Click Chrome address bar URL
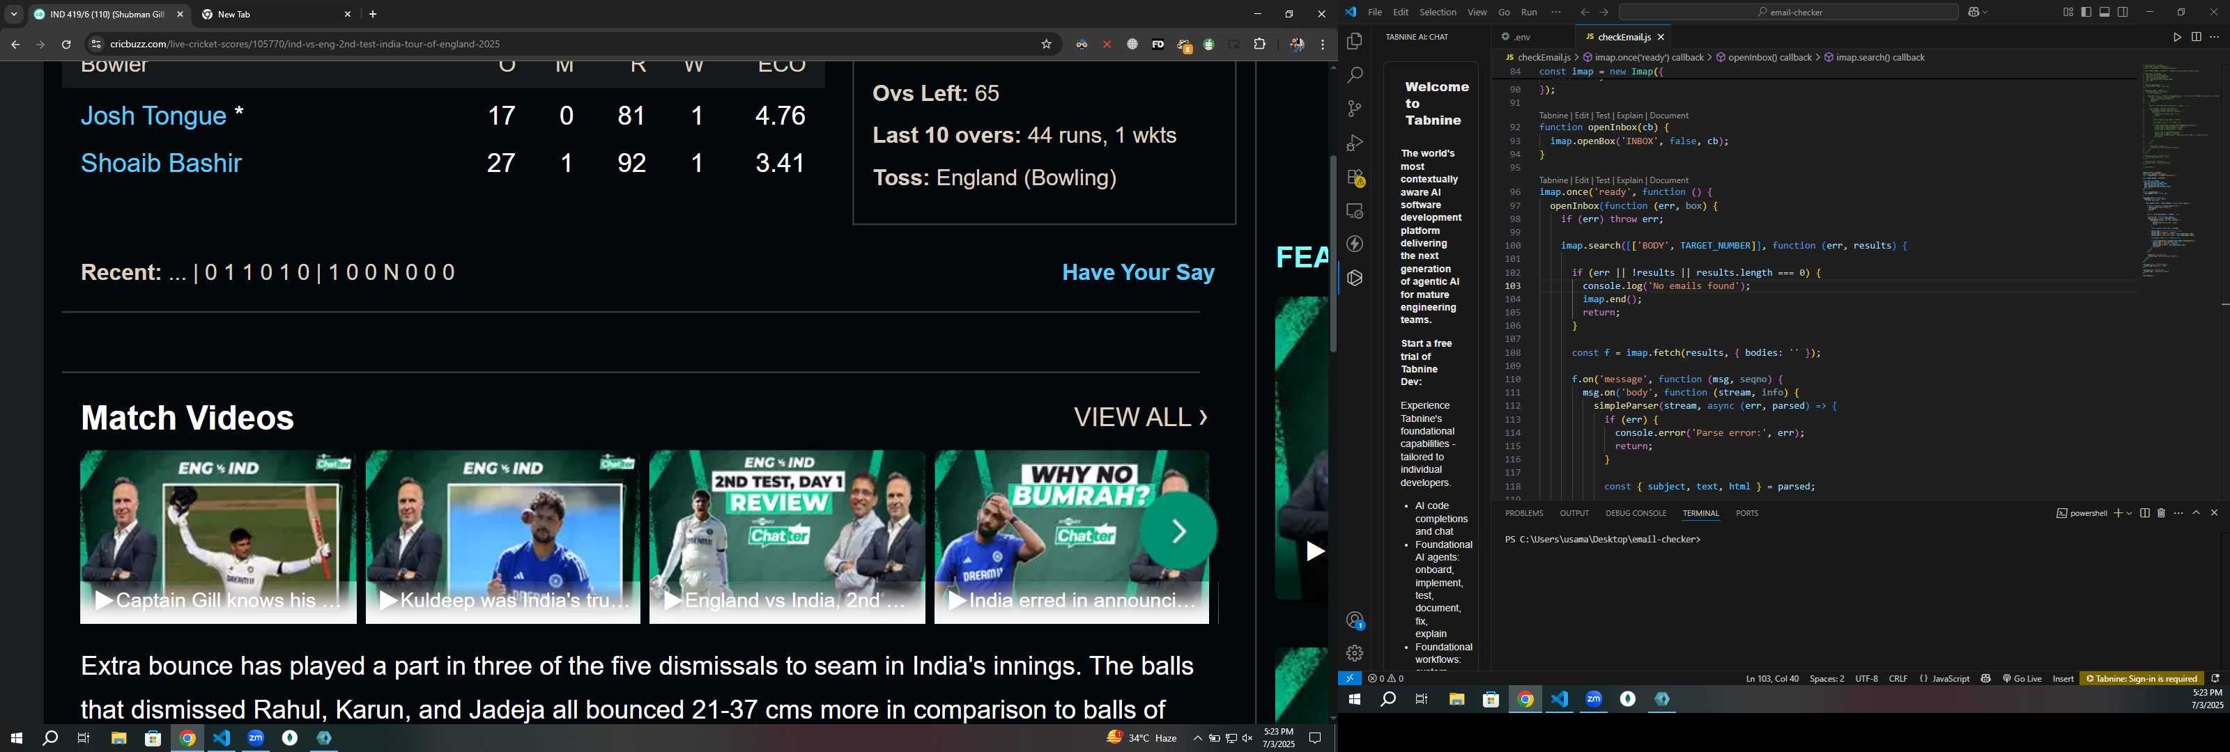Viewport: 2230px width, 752px height. tap(305, 44)
